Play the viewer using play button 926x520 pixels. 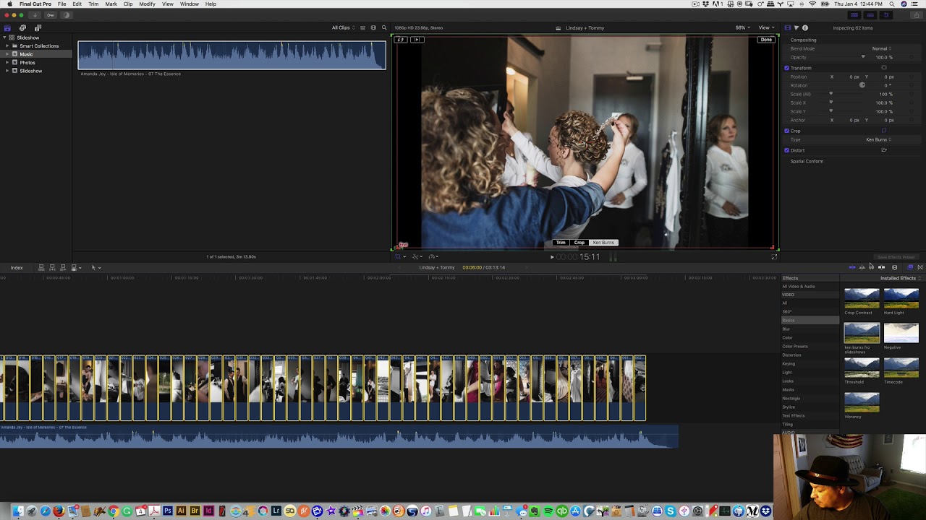click(x=552, y=257)
